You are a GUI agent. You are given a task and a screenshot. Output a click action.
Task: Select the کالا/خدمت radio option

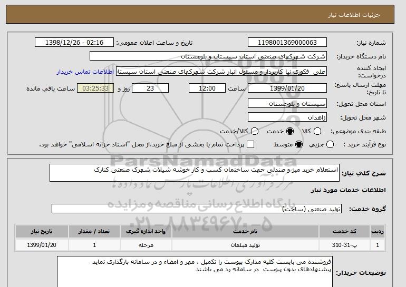[255, 131]
